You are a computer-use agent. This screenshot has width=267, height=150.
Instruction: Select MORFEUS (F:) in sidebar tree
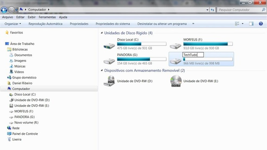point(24,111)
